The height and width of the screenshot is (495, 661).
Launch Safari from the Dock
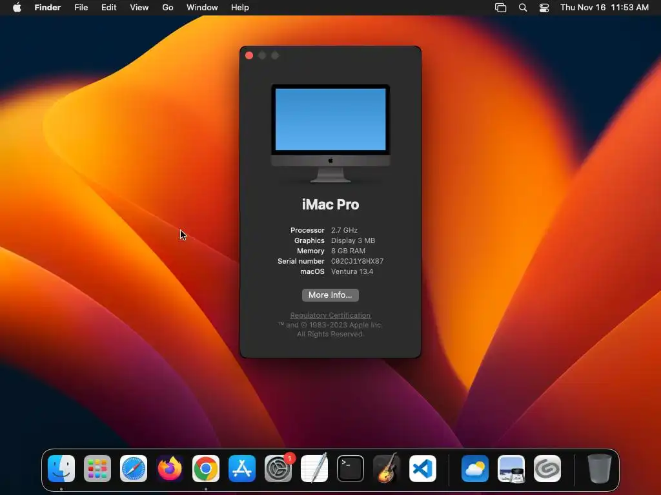[x=134, y=469]
